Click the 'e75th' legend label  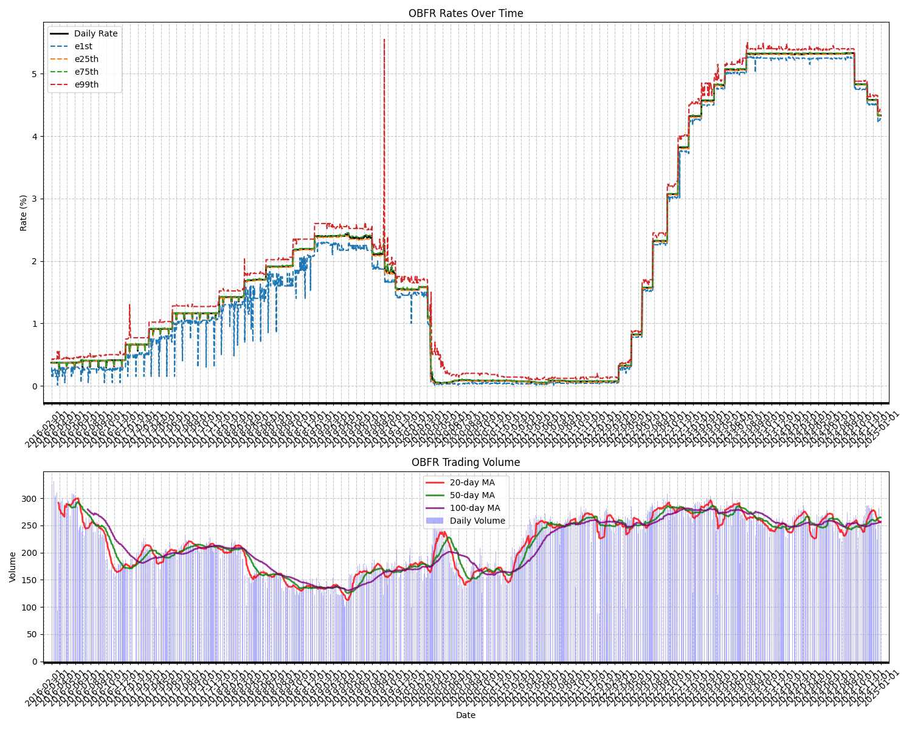[86, 72]
